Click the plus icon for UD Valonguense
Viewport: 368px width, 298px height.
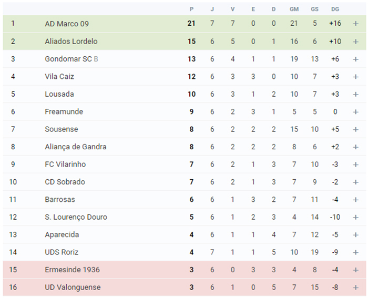pos(355,287)
